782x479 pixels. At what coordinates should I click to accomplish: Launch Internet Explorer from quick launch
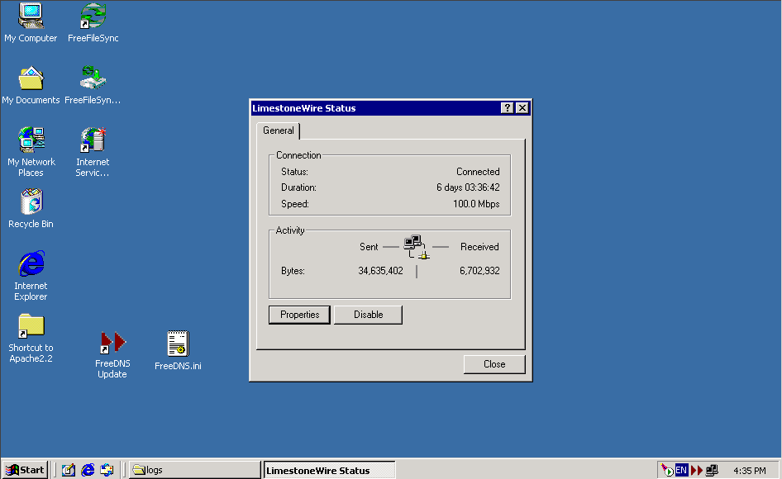(88, 470)
